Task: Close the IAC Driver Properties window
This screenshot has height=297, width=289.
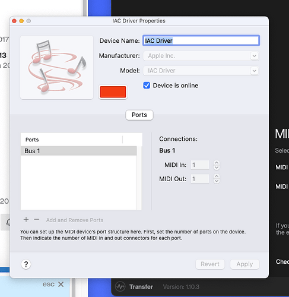Action: pos(14,21)
